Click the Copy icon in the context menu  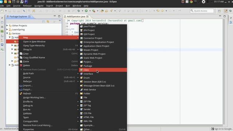[x=21, y=53]
